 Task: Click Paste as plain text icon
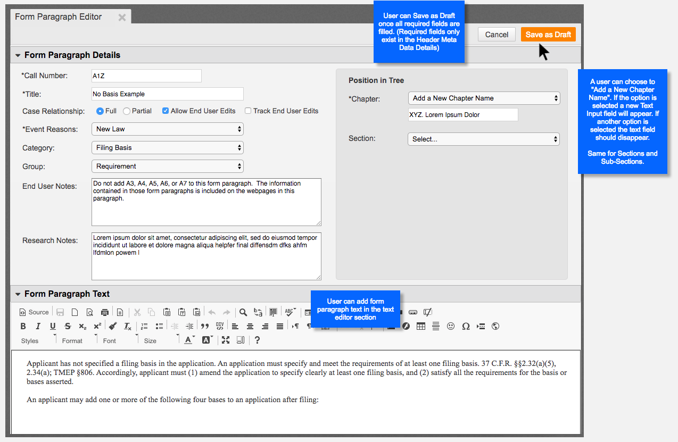[x=181, y=312]
